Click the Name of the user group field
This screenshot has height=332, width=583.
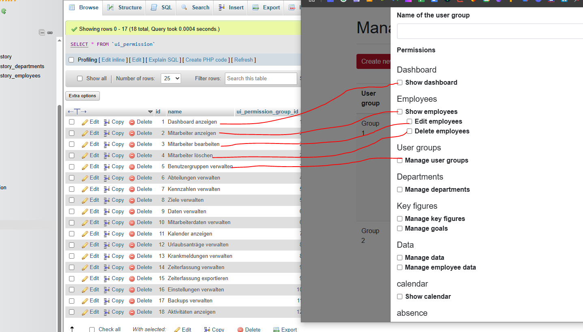point(489,31)
